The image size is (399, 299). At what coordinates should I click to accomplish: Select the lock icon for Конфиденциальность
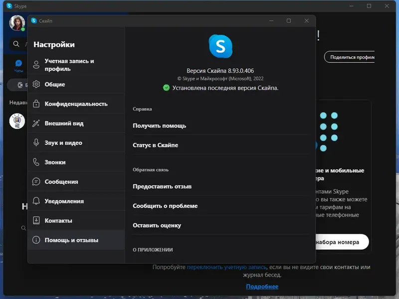coord(36,104)
